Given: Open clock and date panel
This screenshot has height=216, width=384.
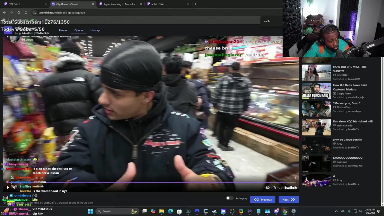Looking at the screenshot, I should 370,211.
